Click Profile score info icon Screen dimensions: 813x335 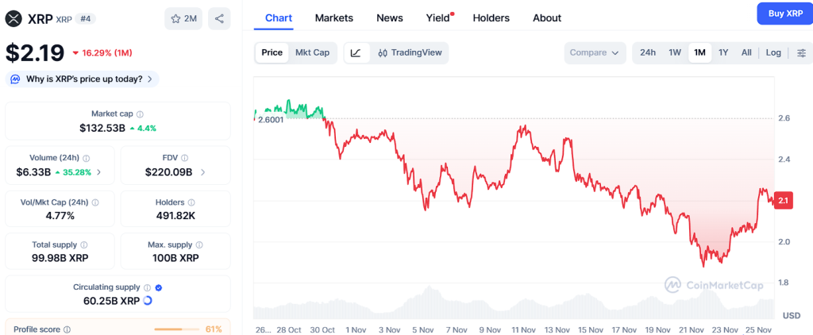67,329
